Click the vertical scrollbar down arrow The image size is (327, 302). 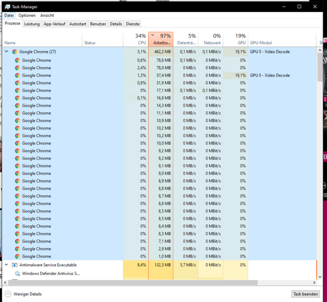coord(319,277)
